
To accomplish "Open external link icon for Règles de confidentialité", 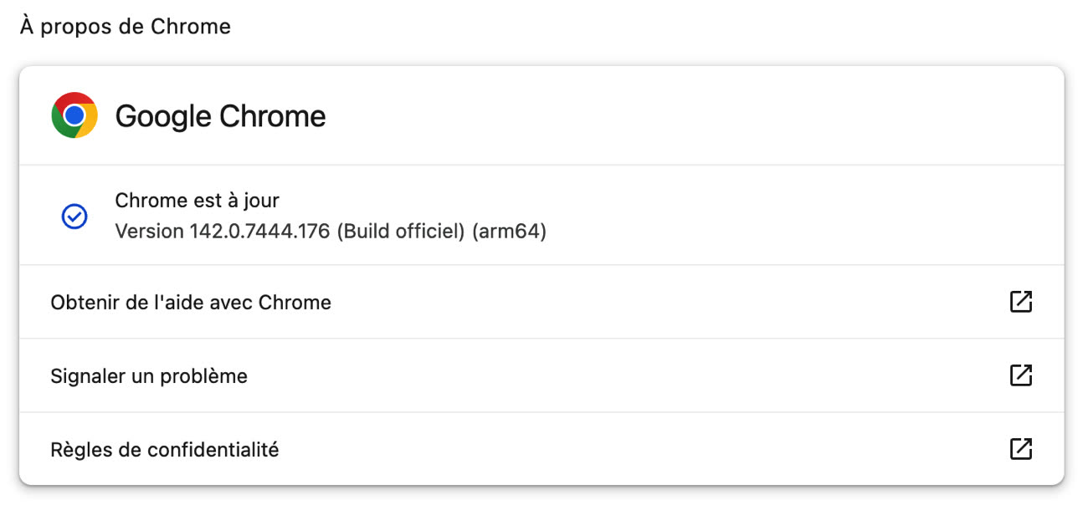I will point(1021,449).
